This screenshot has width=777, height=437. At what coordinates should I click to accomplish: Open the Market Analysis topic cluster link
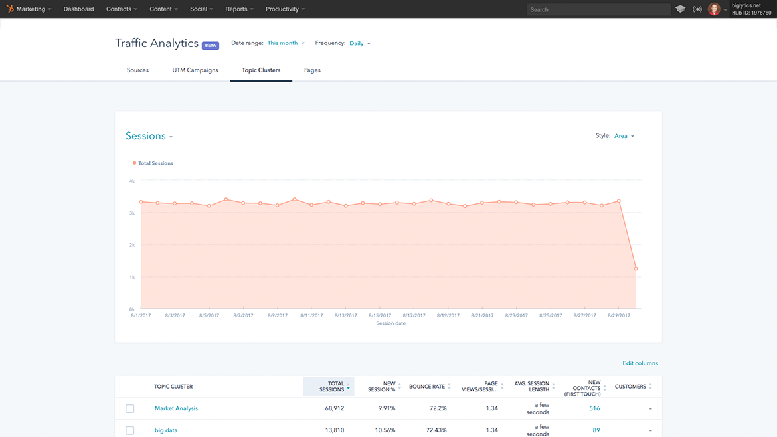(176, 409)
